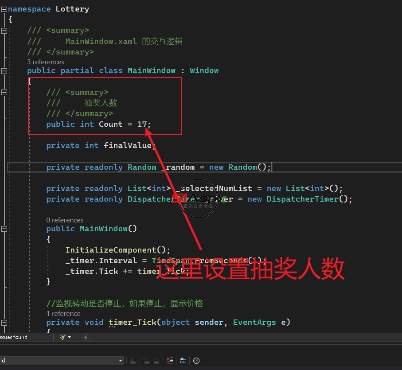
Task: Click the value 17 in the Count declaration
Action: (142, 124)
